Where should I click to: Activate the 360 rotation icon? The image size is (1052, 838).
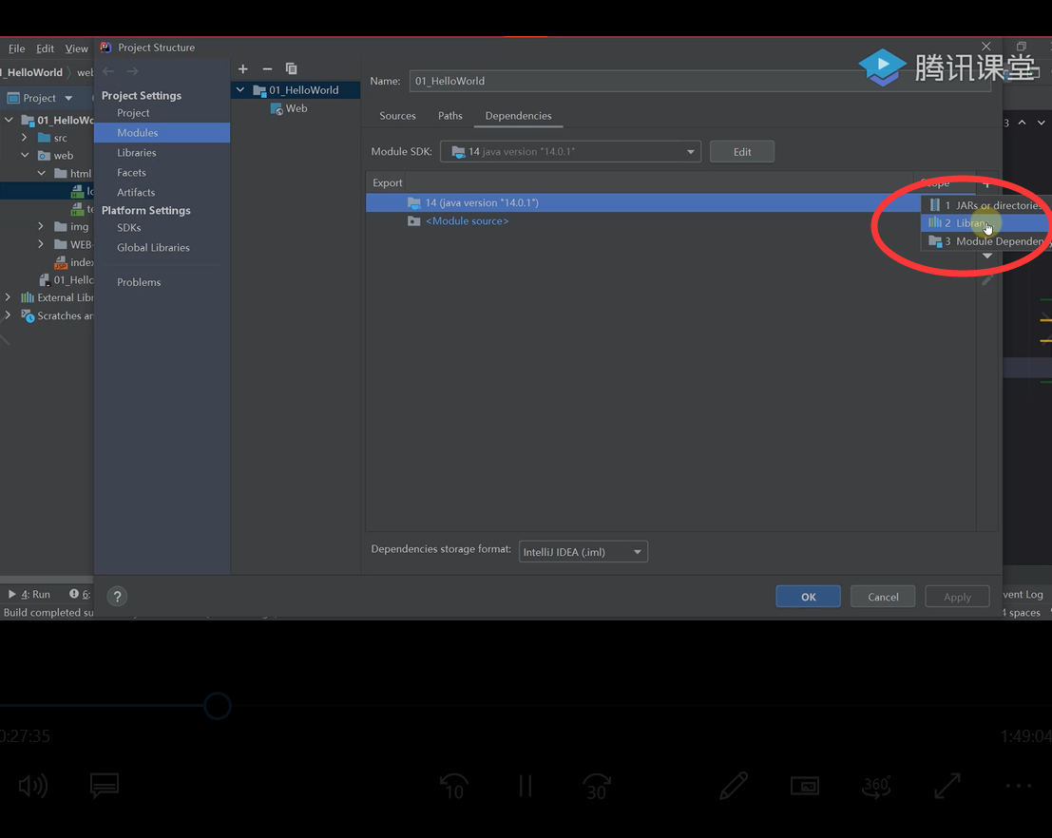[x=876, y=786]
